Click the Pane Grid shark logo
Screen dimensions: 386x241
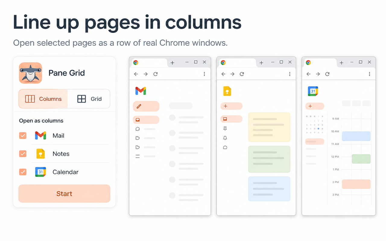click(x=30, y=73)
